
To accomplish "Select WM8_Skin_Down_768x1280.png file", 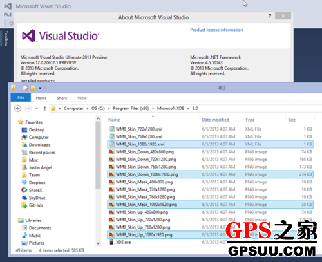I will (211, 167).
